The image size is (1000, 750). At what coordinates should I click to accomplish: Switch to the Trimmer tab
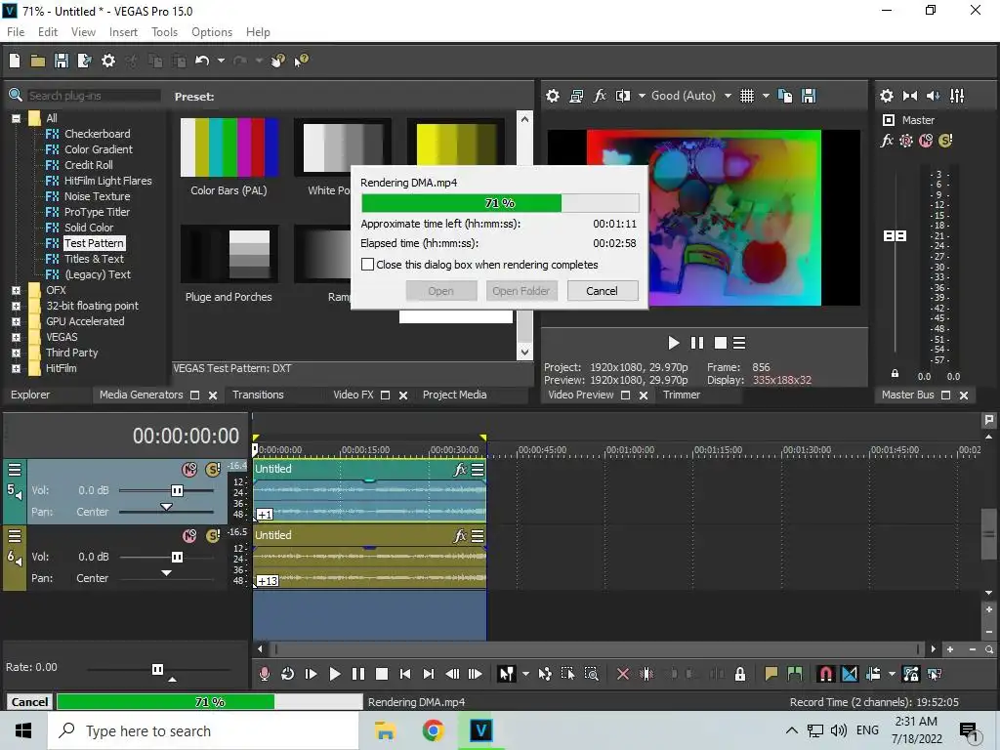pos(681,395)
